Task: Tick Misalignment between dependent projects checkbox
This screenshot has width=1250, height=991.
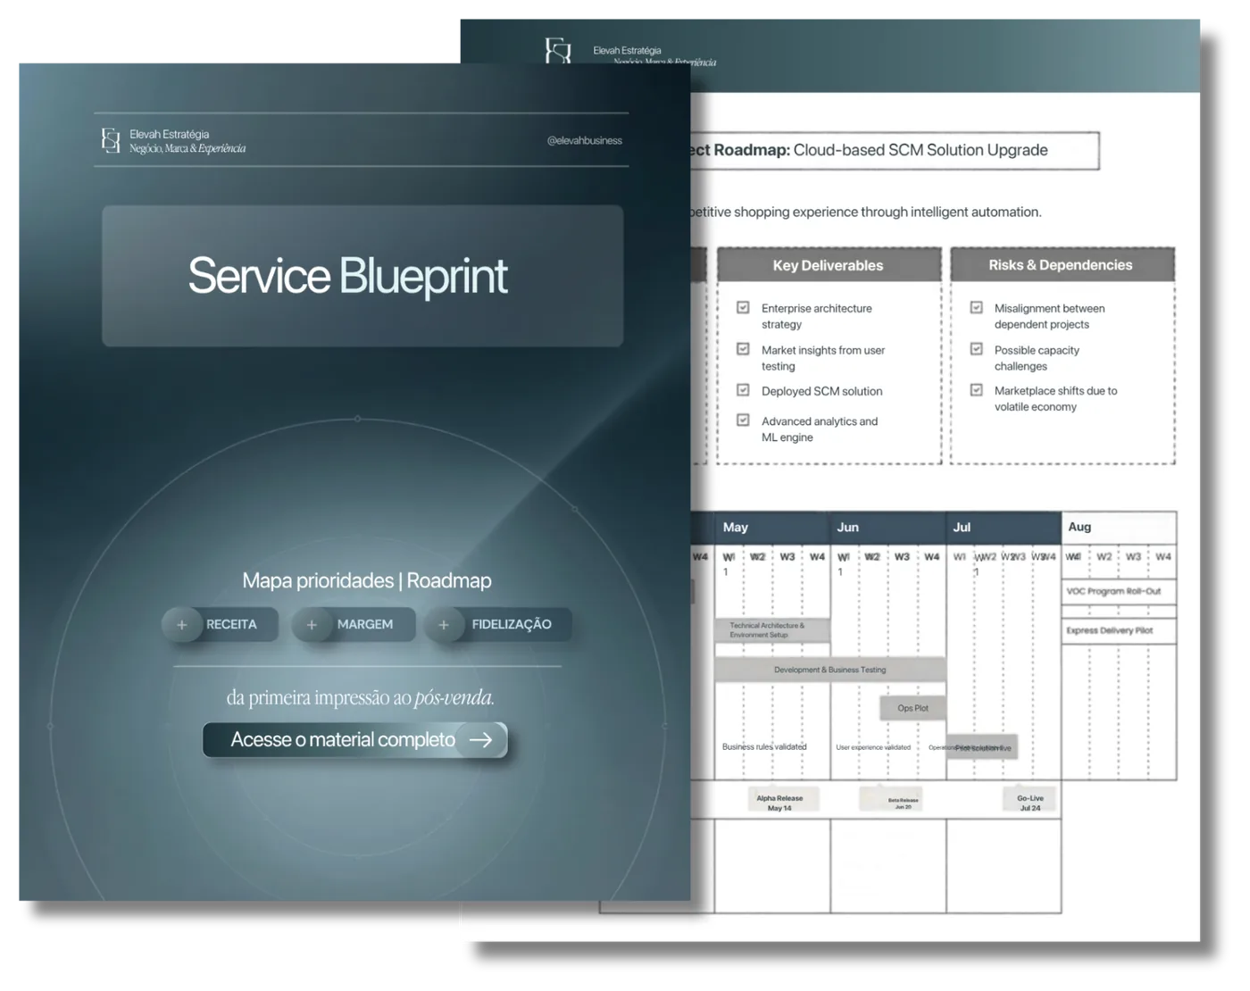Action: click(x=977, y=307)
